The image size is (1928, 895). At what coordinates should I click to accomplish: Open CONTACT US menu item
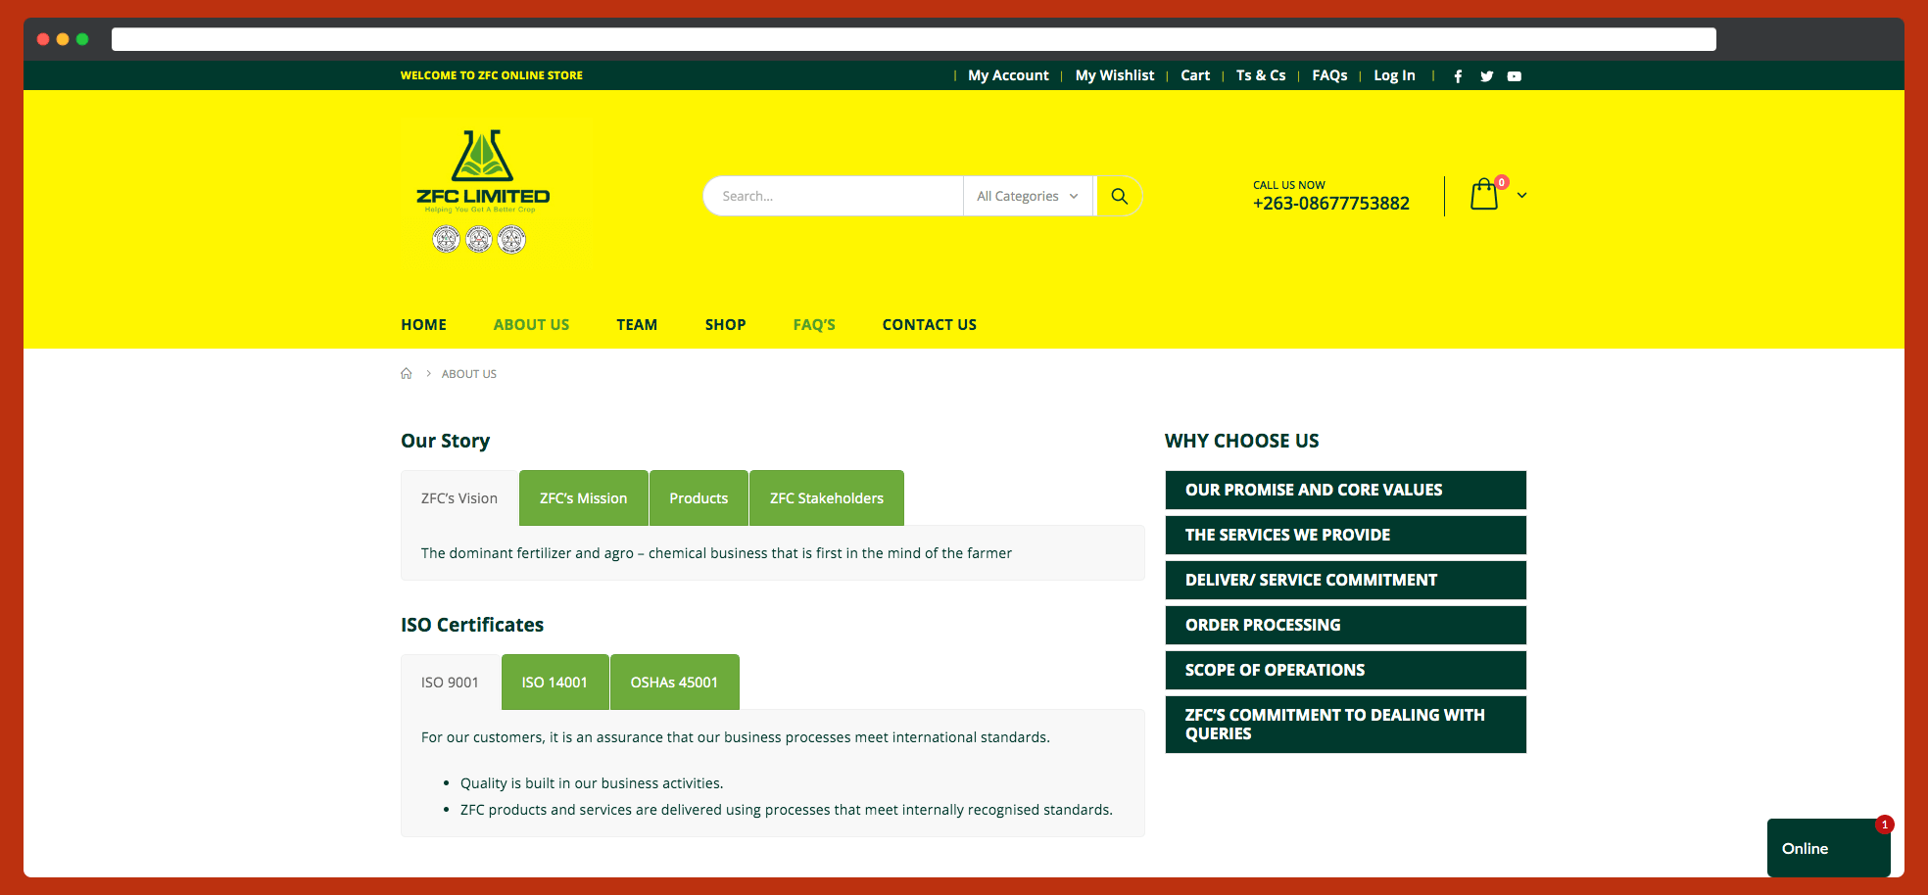(929, 324)
